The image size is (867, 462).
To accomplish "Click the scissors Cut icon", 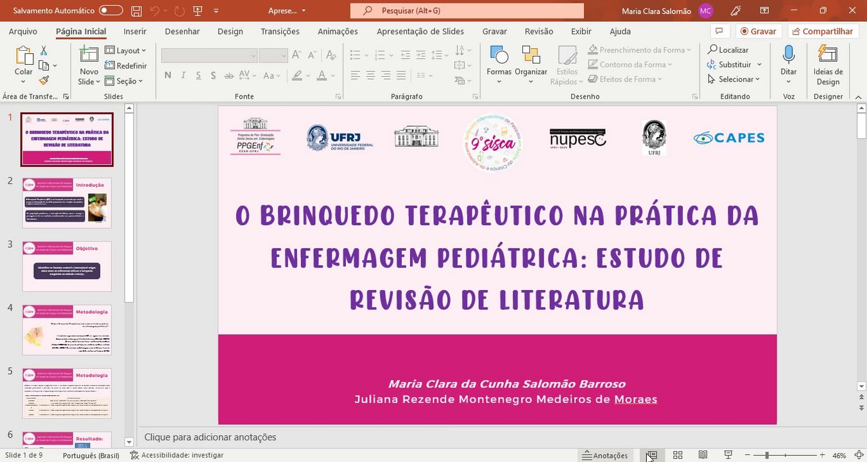I will click(44, 50).
